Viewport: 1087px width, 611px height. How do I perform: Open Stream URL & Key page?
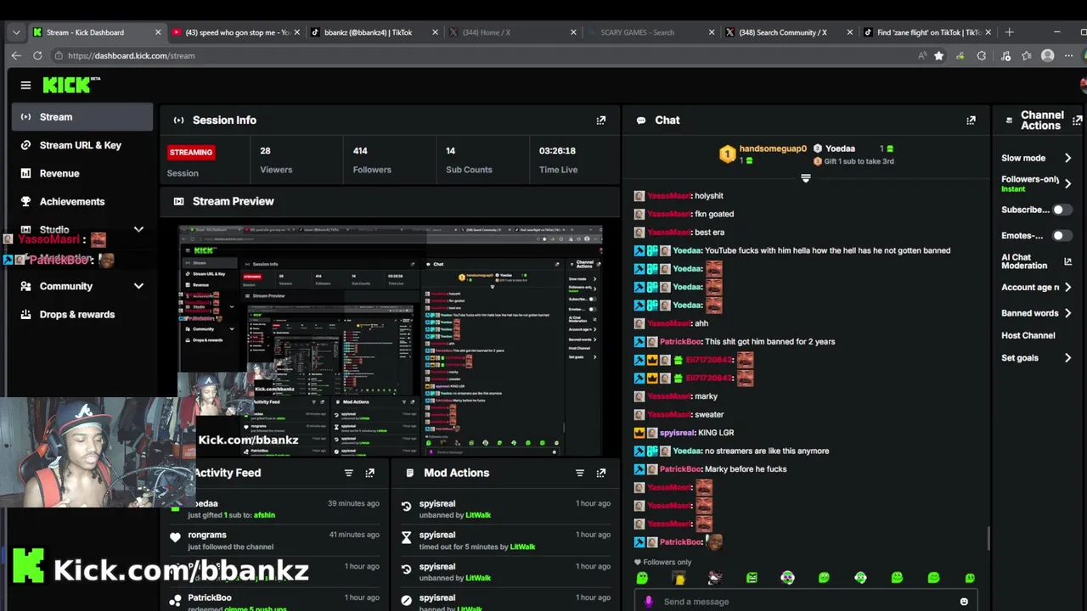(82, 145)
